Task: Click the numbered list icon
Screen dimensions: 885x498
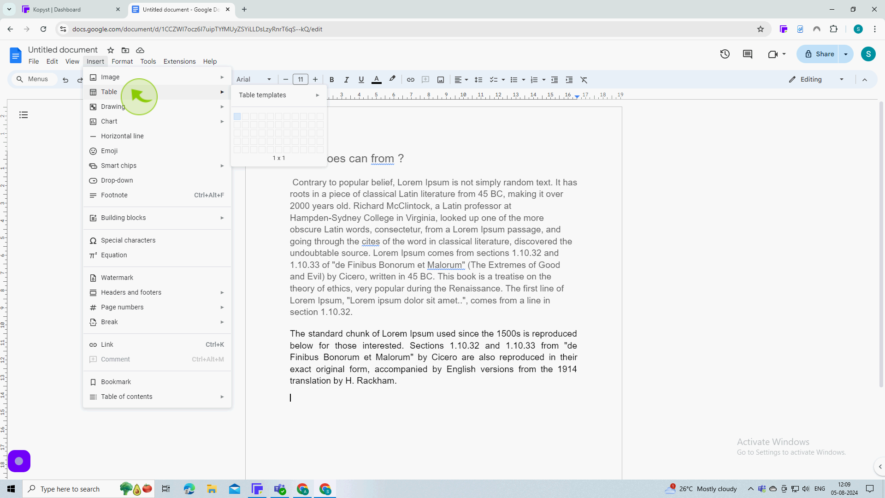Action: (534, 80)
